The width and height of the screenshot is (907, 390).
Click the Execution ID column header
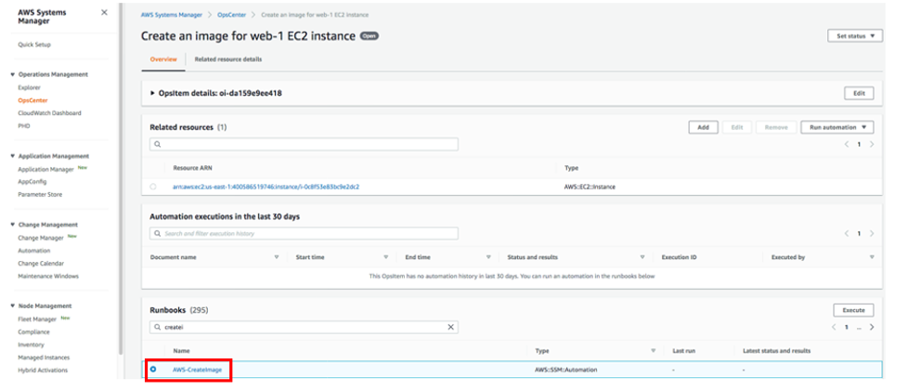point(679,257)
